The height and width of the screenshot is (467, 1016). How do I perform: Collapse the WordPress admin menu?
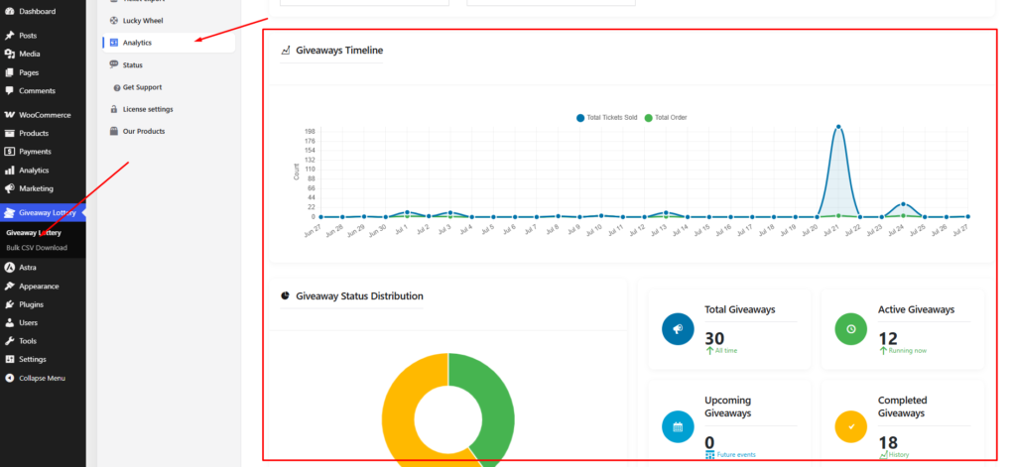(43, 379)
